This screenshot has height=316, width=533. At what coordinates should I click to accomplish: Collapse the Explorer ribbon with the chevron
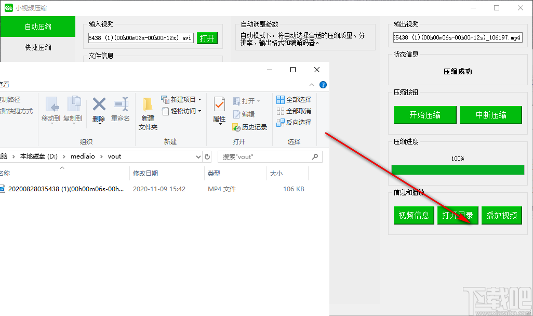coord(311,85)
